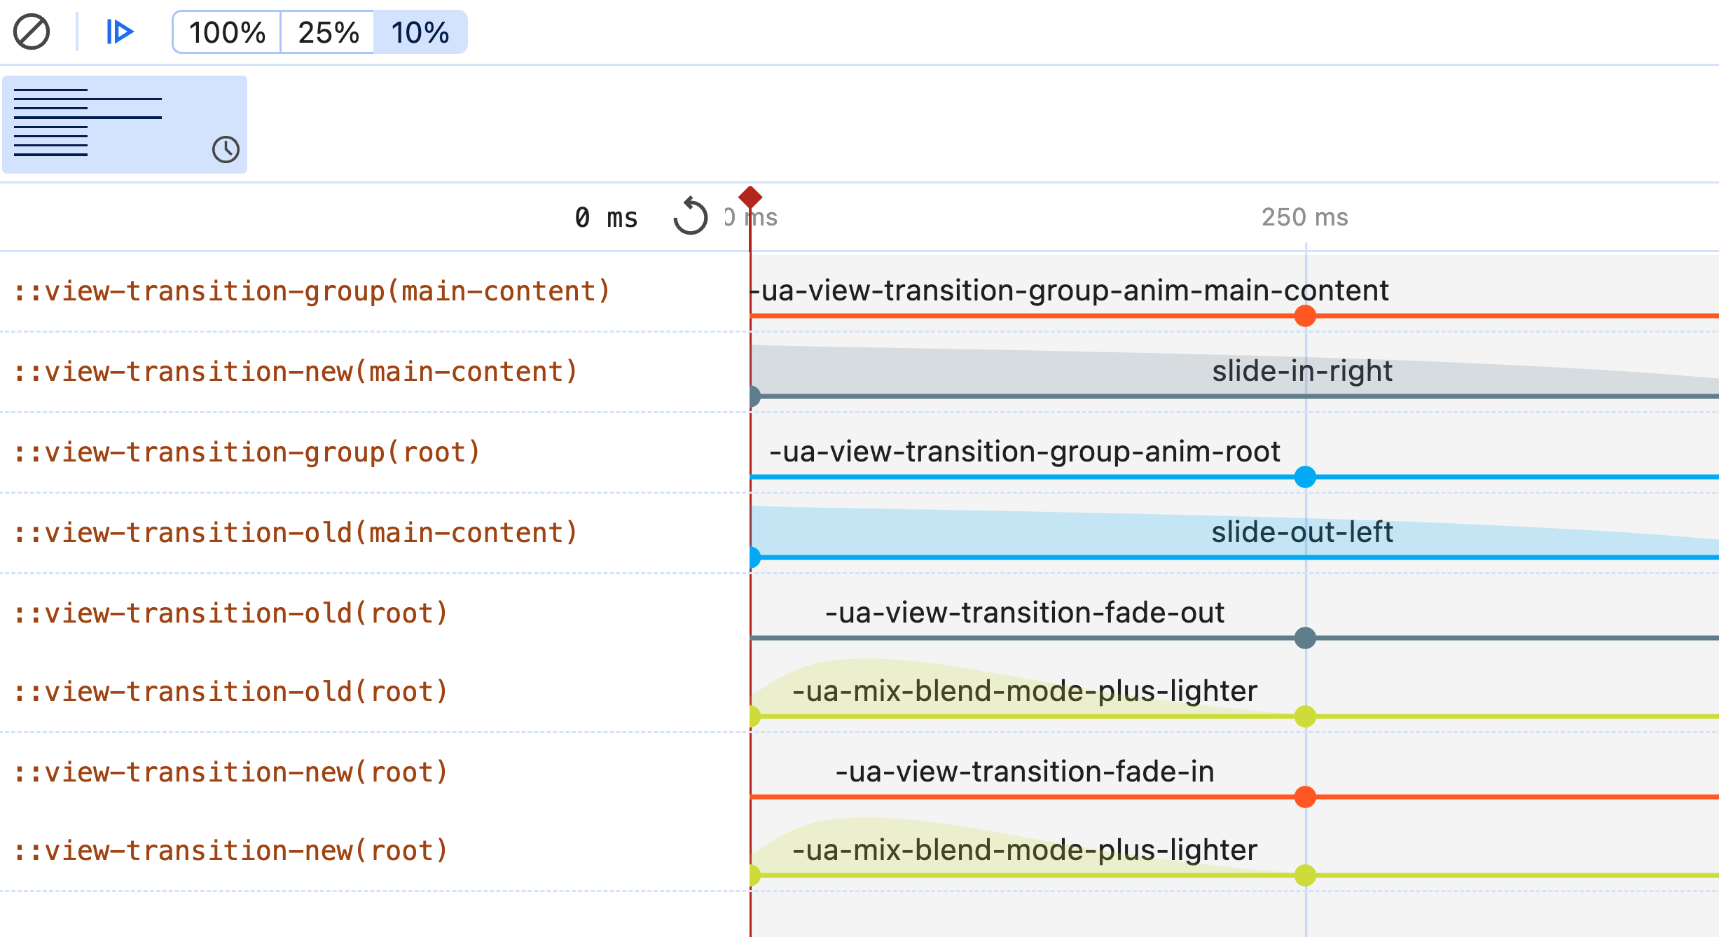Click the slide-in-right animation label

(x=1302, y=371)
